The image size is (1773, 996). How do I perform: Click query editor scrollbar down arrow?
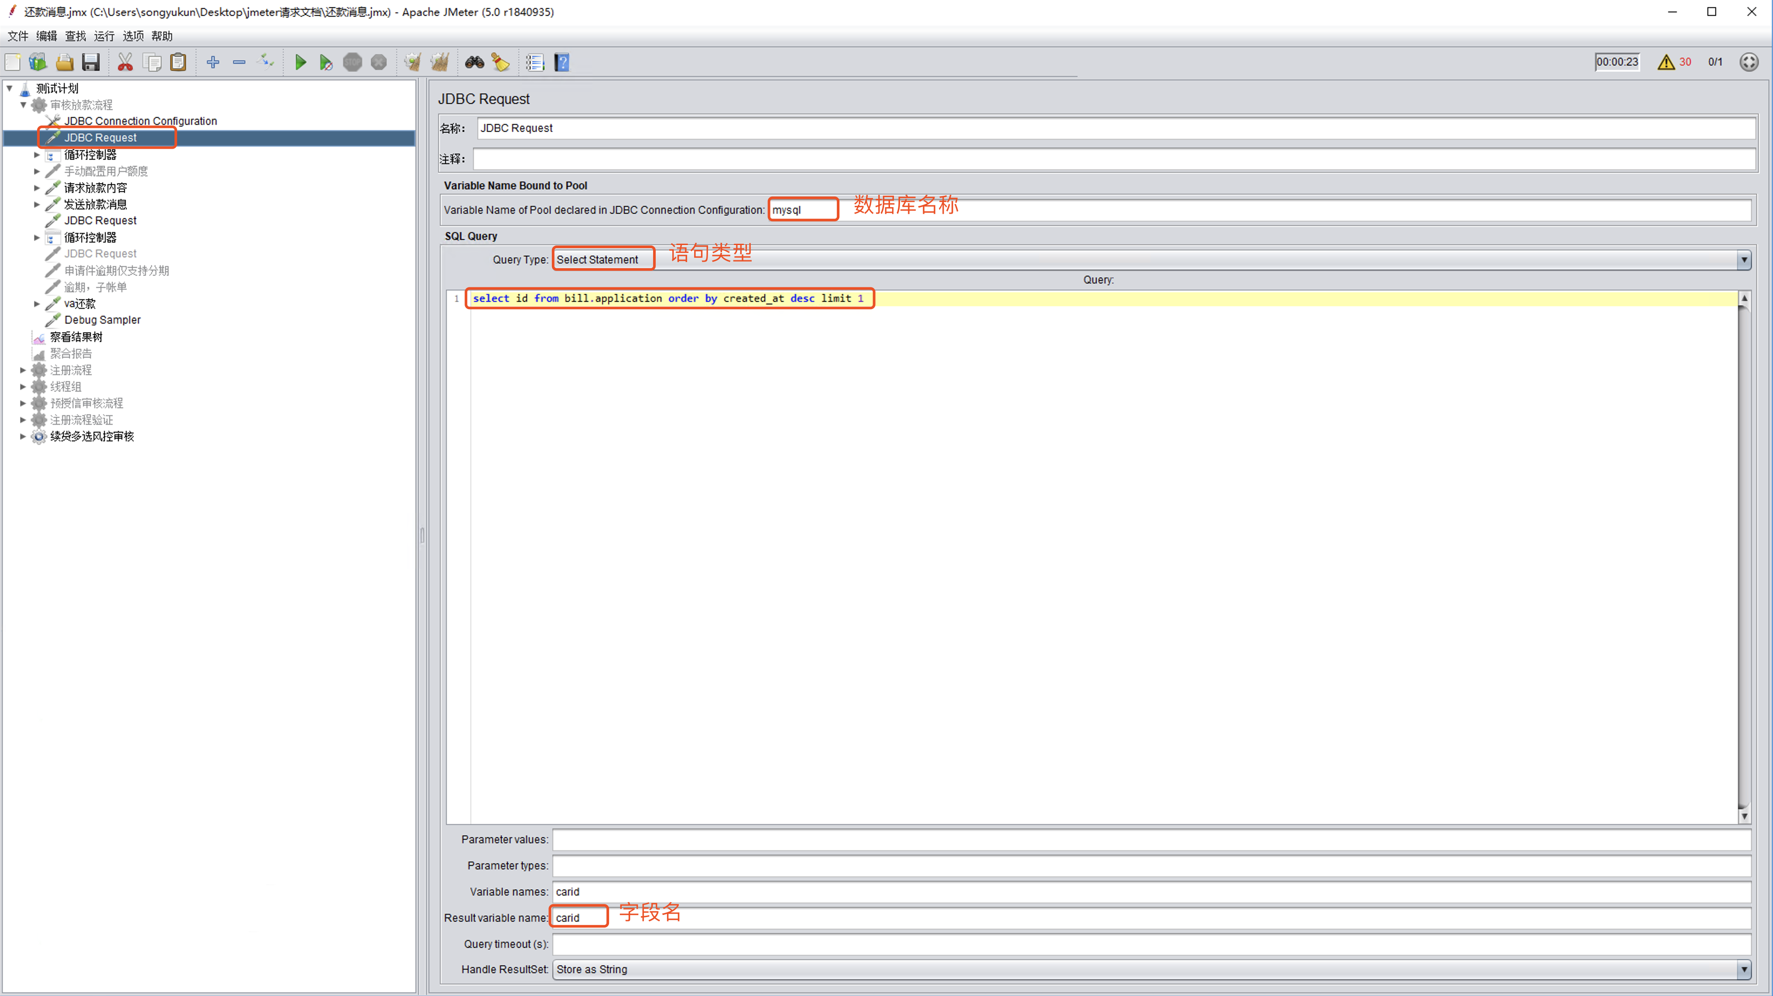(x=1744, y=816)
